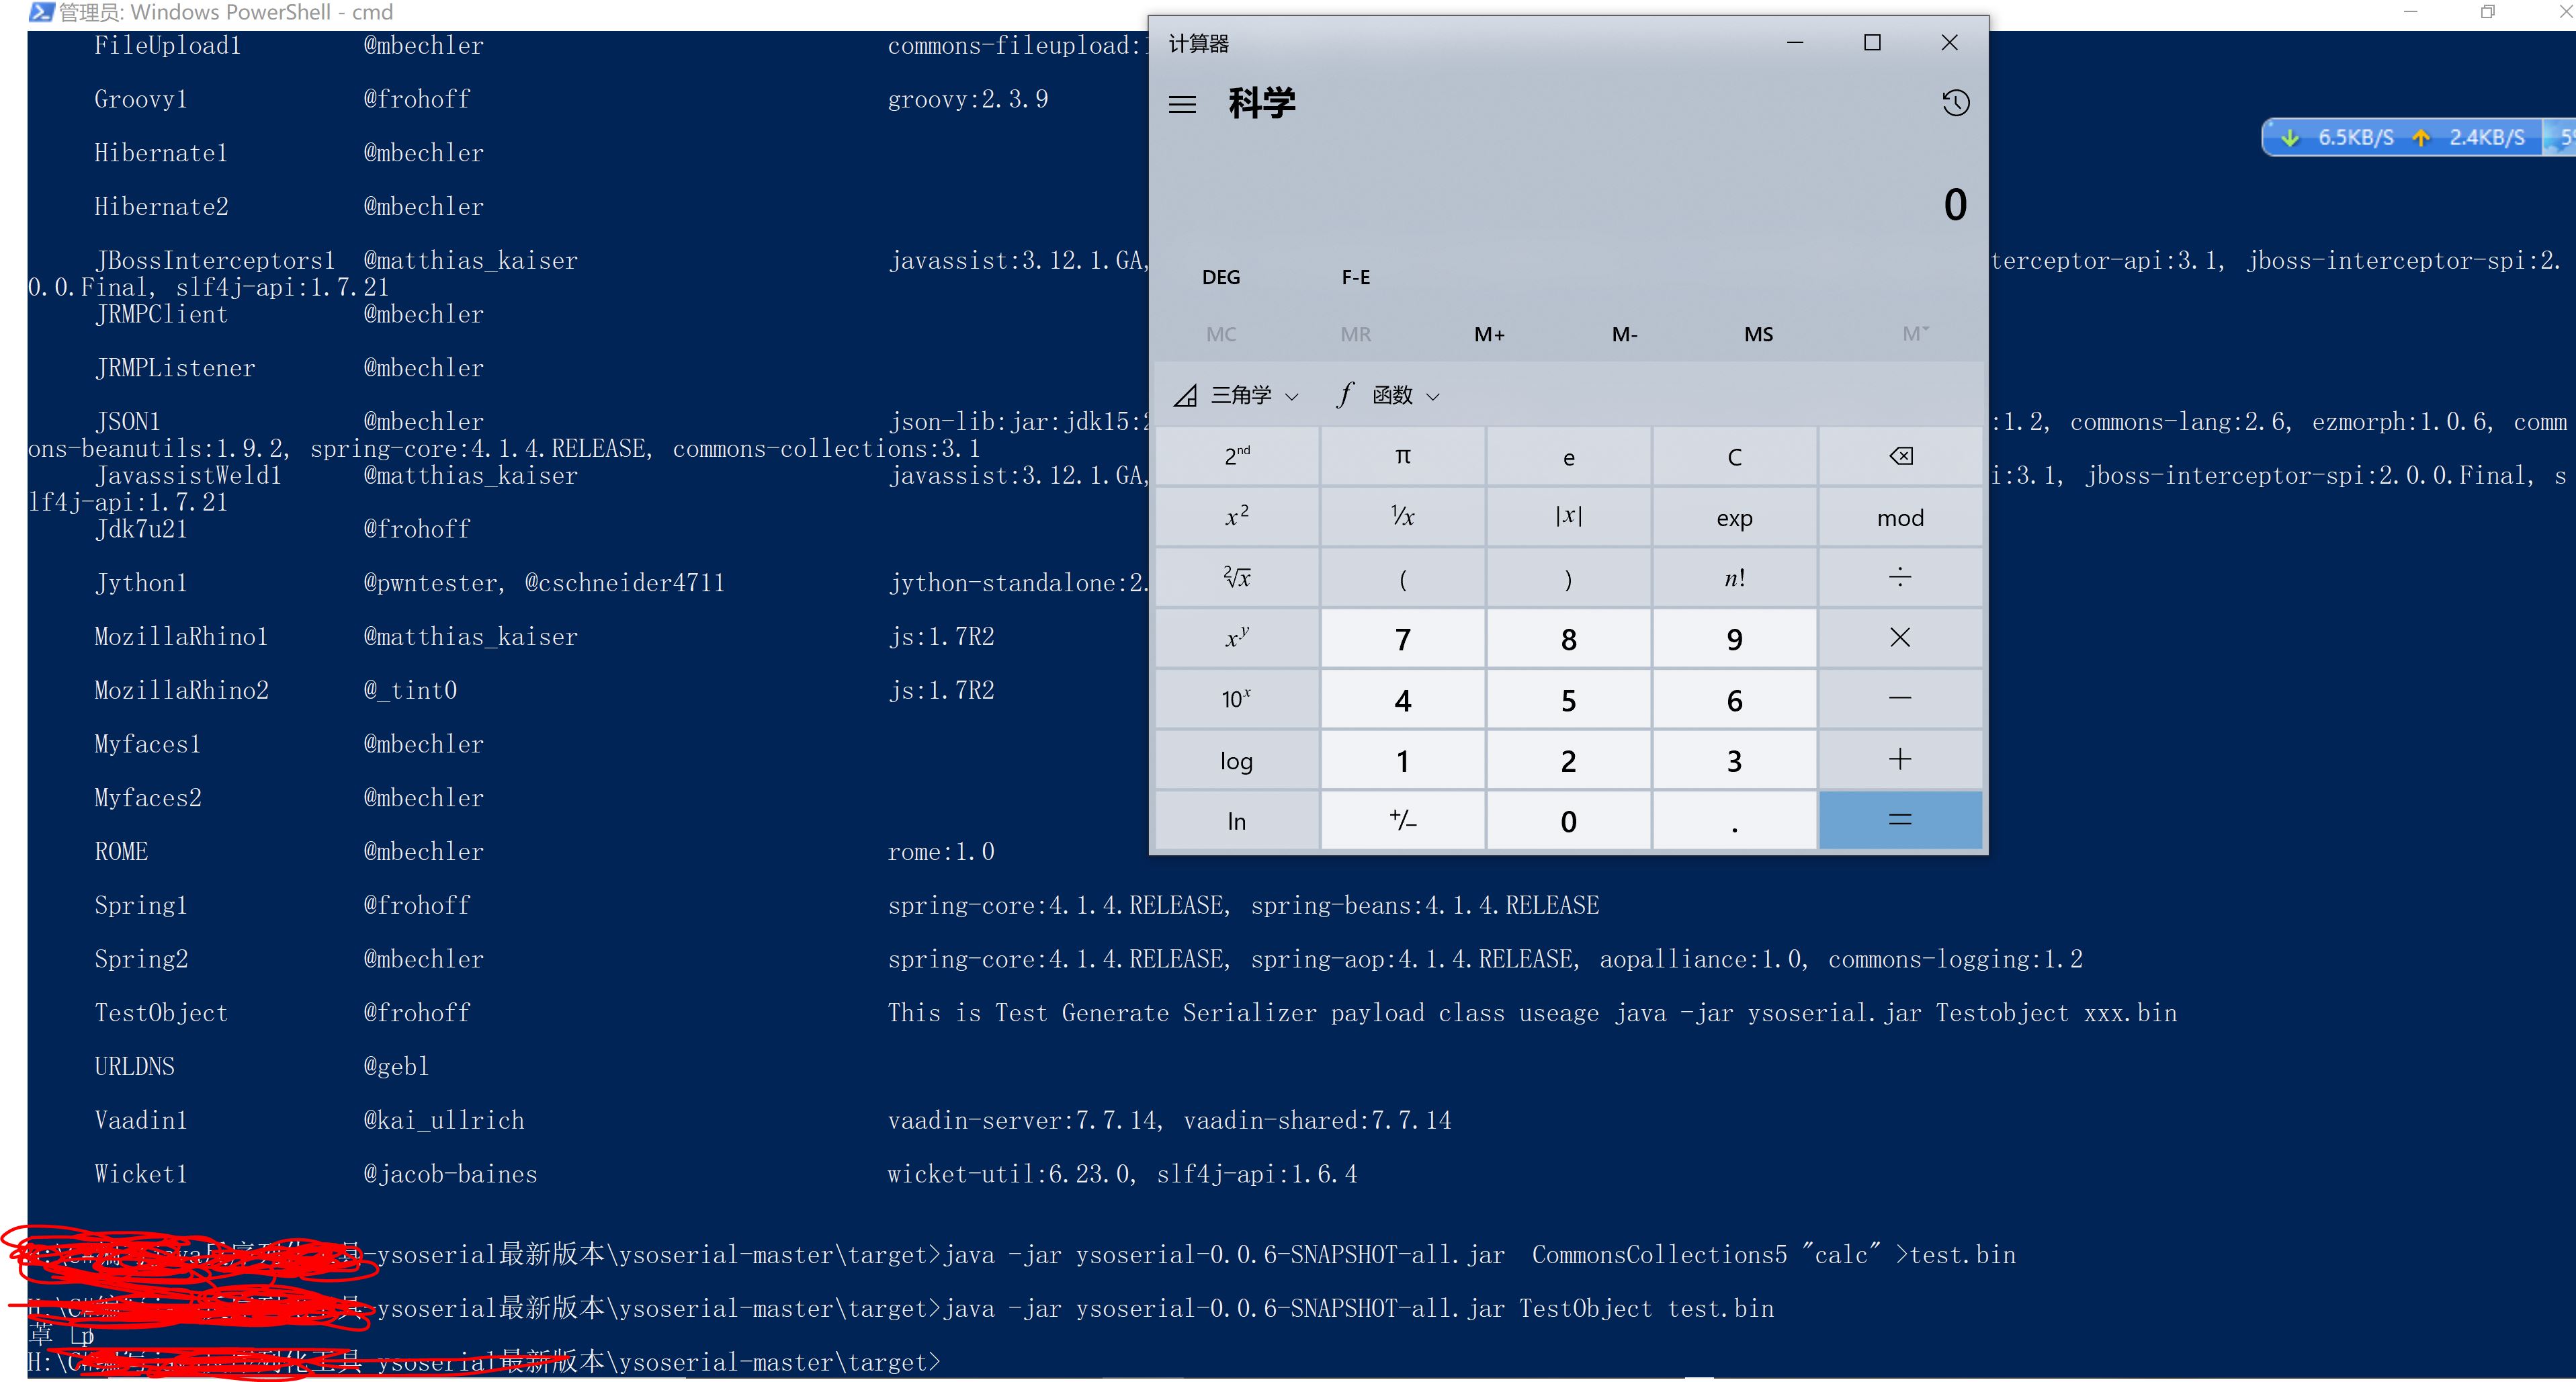This screenshot has height=1382, width=2576.
Task: Click the Euler constant e key
Action: tap(1568, 456)
